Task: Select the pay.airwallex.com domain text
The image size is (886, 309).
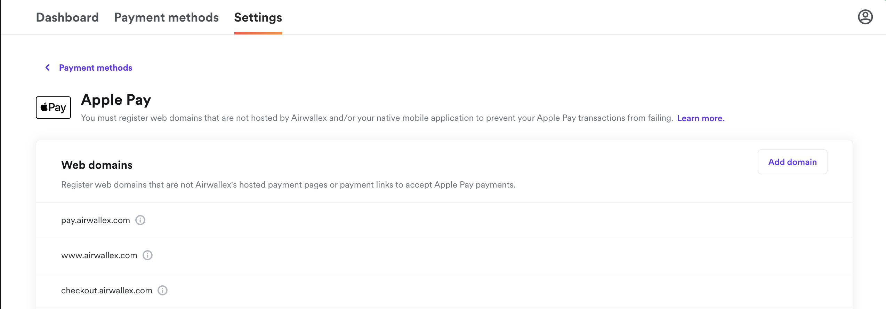Action: [x=96, y=220]
